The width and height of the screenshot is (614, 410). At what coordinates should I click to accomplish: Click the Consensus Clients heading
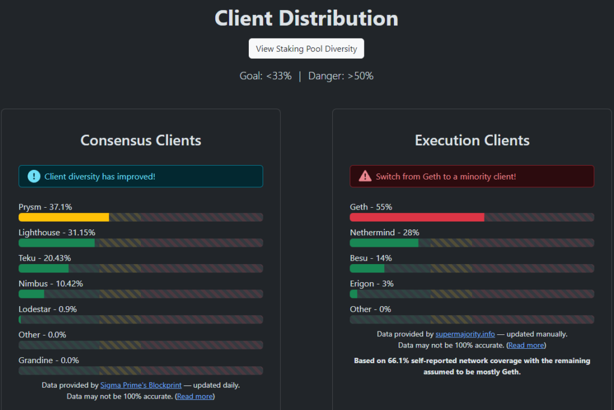click(x=140, y=140)
